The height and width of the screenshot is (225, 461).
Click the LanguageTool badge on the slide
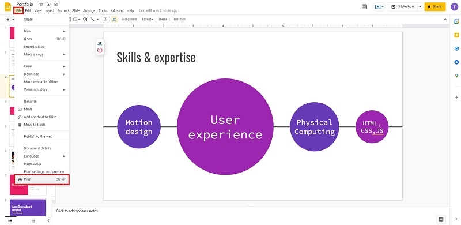click(100, 43)
